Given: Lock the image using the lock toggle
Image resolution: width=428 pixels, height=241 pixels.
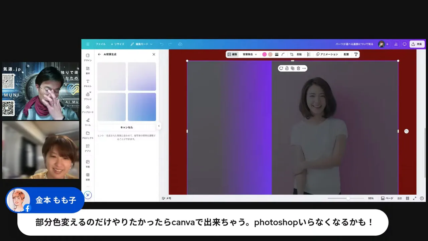Looking at the screenshot, I should (x=287, y=68).
